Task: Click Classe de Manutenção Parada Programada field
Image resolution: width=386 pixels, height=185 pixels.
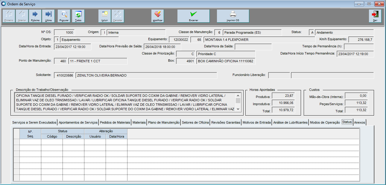Action: [252, 32]
